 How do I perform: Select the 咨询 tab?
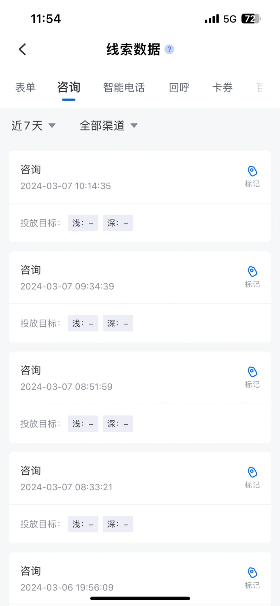(69, 87)
